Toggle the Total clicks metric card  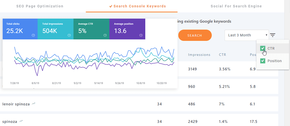tap(20, 29)
